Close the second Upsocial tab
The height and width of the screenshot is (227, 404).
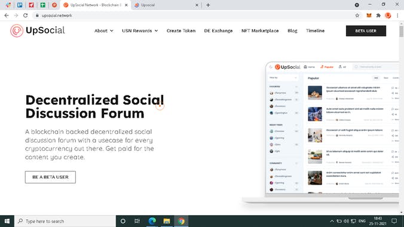coord(197,5)
